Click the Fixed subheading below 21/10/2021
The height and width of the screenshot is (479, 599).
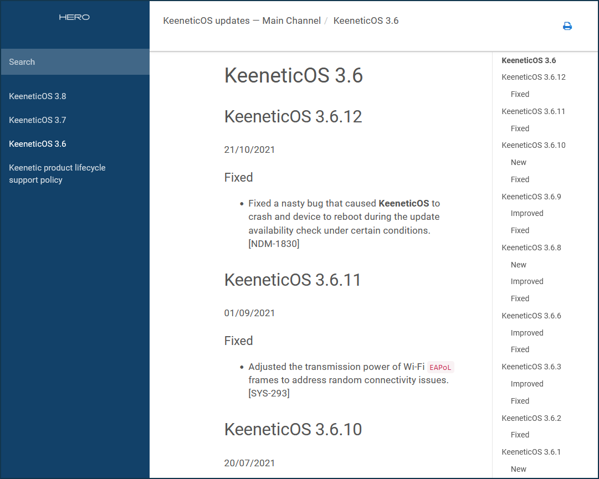[238, 177]
